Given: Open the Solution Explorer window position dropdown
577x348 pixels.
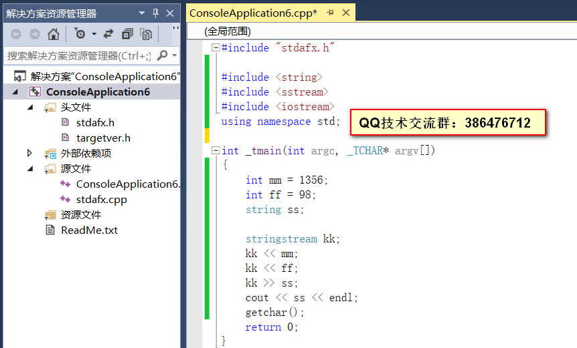Looking at the screenshot, I should click(142, 13).
